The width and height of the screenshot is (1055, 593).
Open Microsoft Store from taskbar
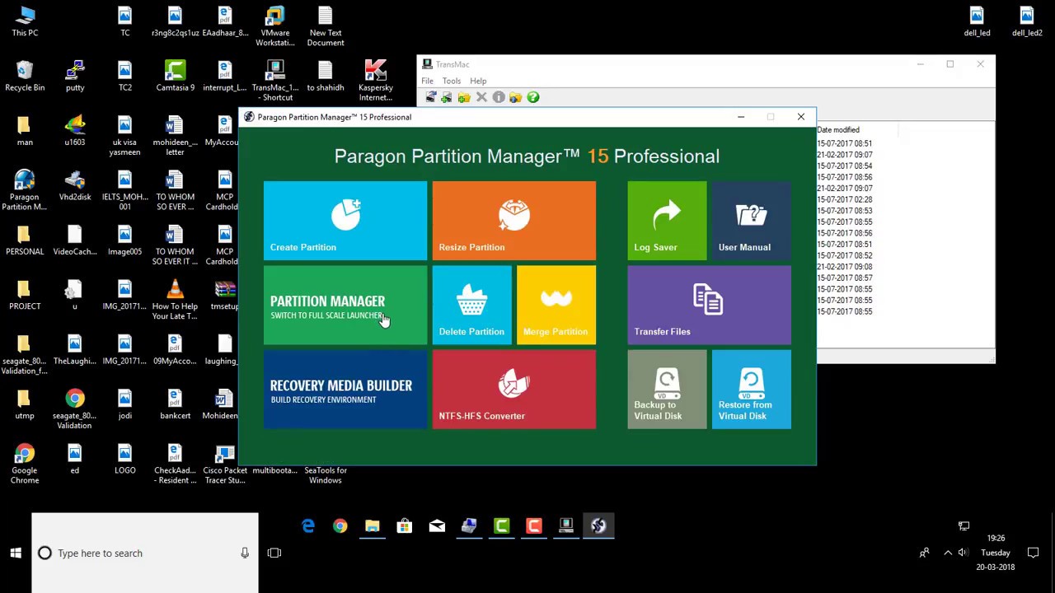pos(405,525)
